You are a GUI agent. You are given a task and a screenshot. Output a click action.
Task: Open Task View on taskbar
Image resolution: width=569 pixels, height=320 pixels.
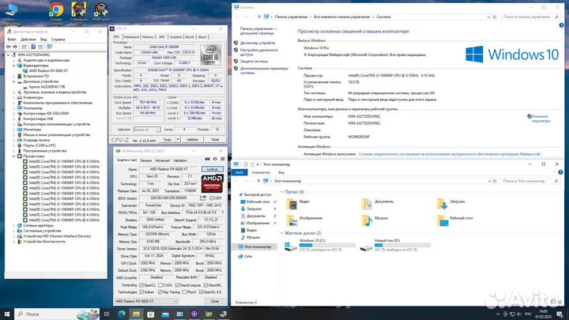107,314
